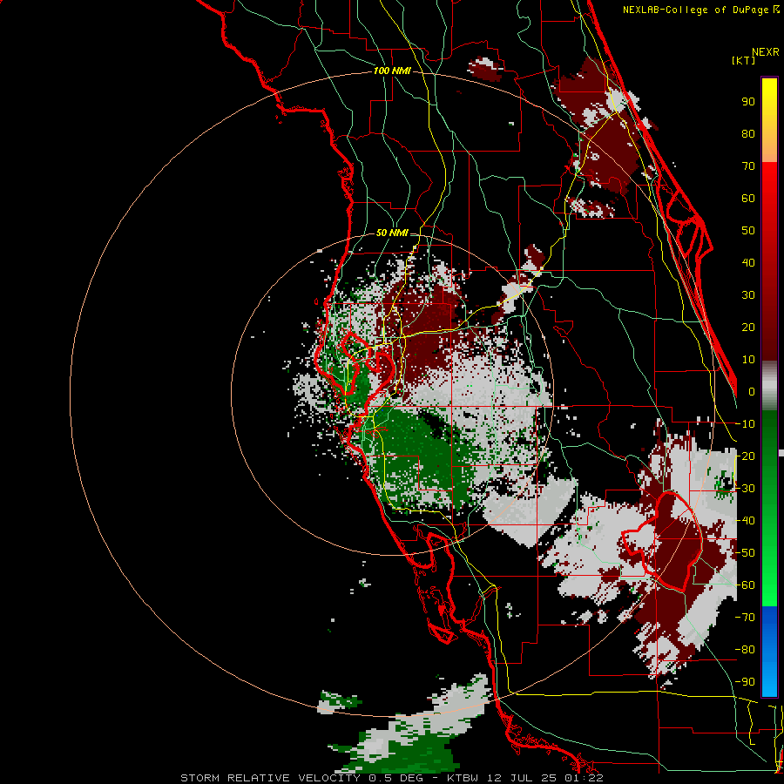Pick the bright red segment near 60 on the scale

pyautogui.click(x=769, y=193)
